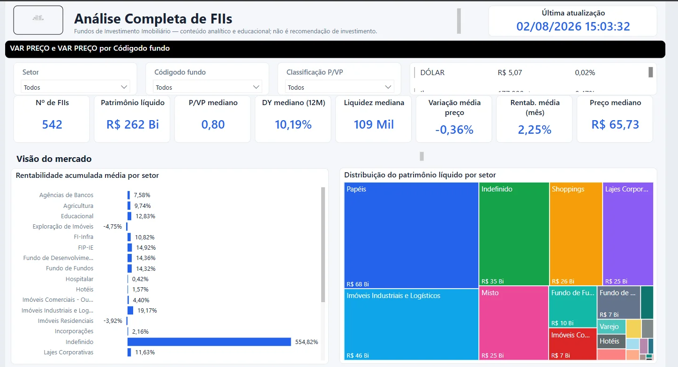
Task: Open the Classificação P/VP filter dropdown
Action: tap(339, 87)
